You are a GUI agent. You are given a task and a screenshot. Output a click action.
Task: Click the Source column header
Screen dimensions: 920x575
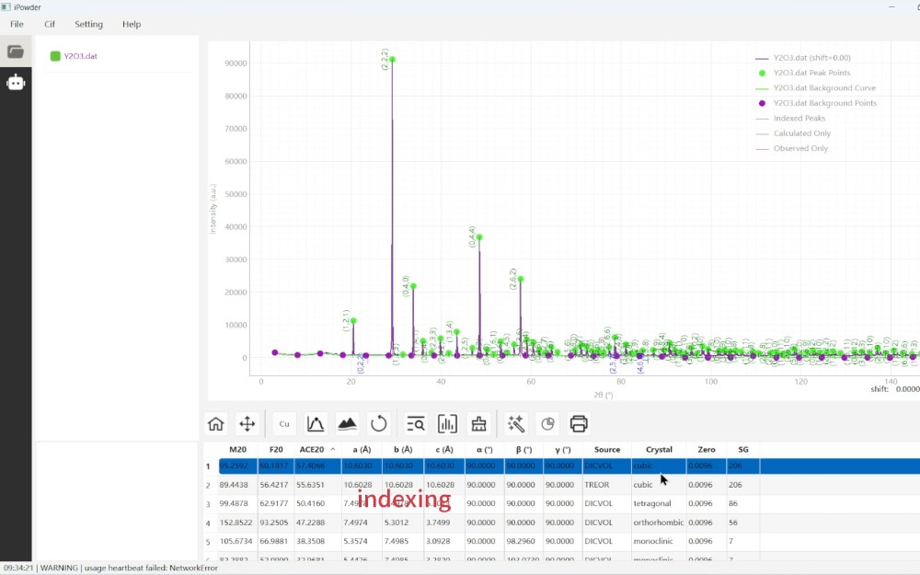pyautogui.click(x=606, y=450)
